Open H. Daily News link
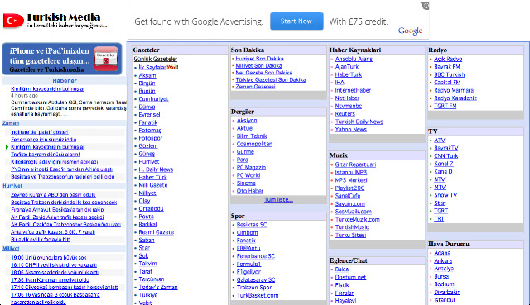The height and width of the screenshot is (305, 530). pyautogui.click(x=156, y=169)
